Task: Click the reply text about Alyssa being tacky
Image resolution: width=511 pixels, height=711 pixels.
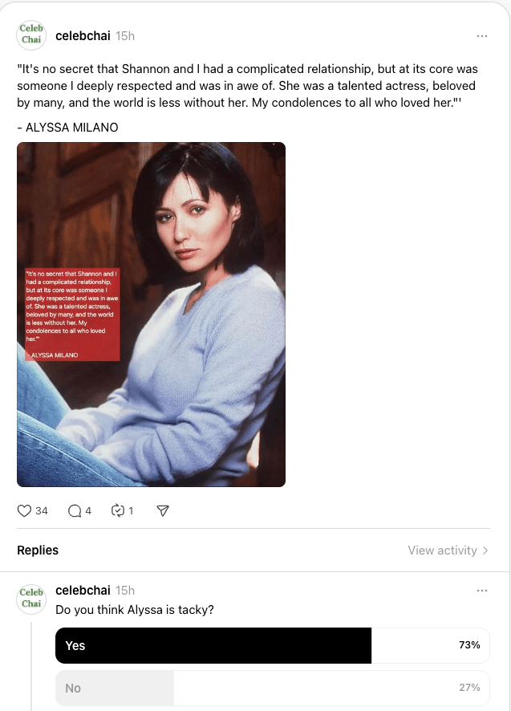Action: [134, 610]
